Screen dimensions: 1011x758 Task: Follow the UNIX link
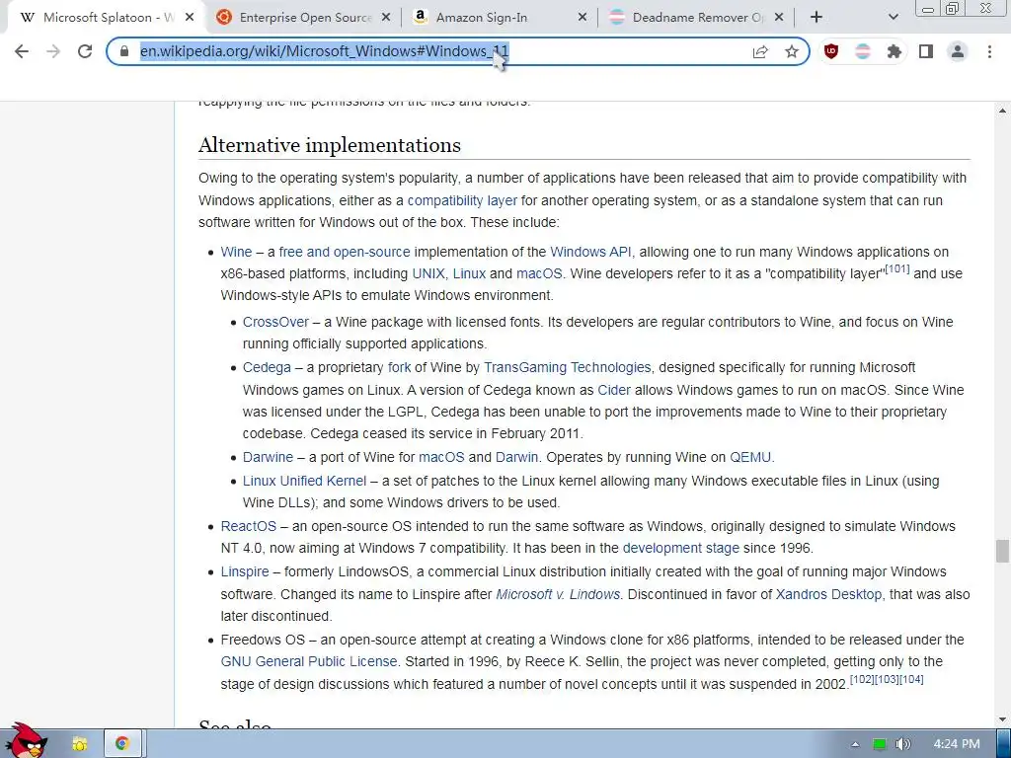[428, 274]
